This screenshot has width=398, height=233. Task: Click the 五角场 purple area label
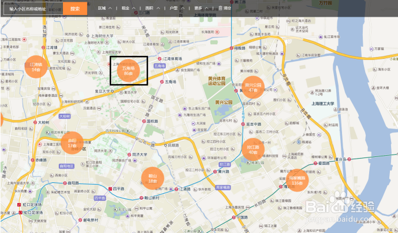click(x=159, y=66)
